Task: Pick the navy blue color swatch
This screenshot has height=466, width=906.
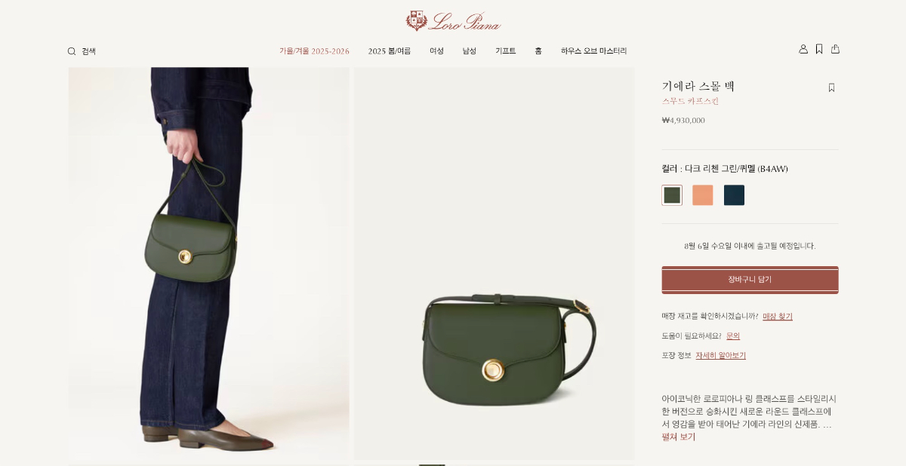Action: click(x=734, y=195)
